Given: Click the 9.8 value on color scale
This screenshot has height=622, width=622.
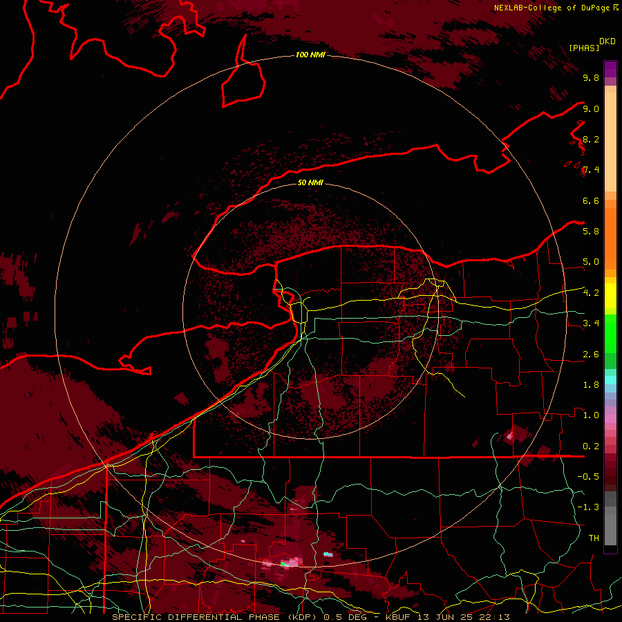Looking at the screenshot, I should [x=591, y=77].
